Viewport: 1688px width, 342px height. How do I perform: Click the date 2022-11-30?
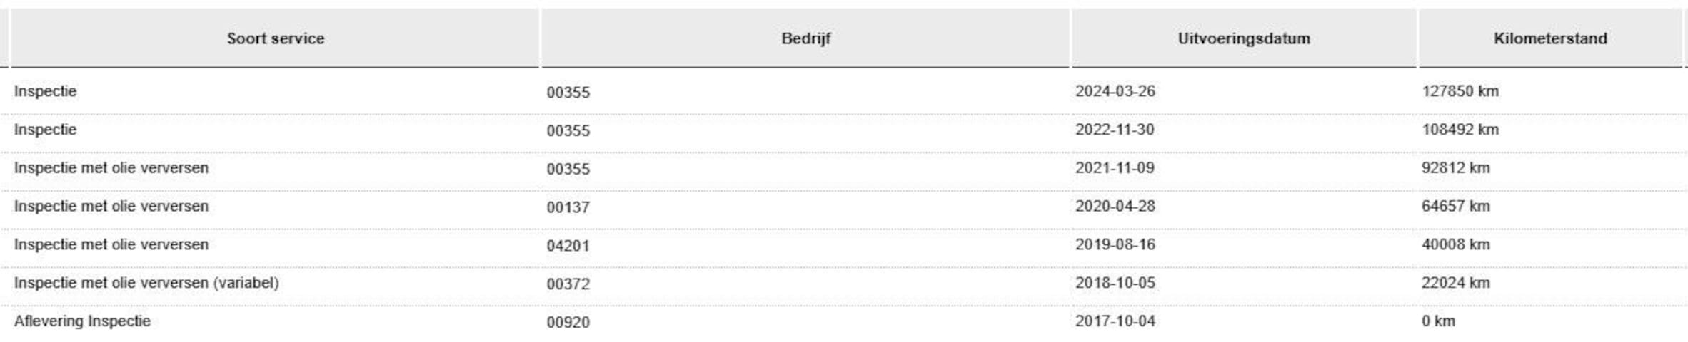(1115, 130)
